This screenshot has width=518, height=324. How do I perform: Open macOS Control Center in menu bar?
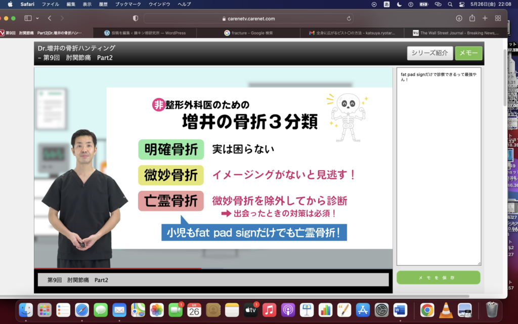(461, 4)
